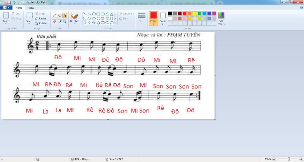304x162 pixels.
Task: Switch to the View ribbon tab
Action: [31, 8]
